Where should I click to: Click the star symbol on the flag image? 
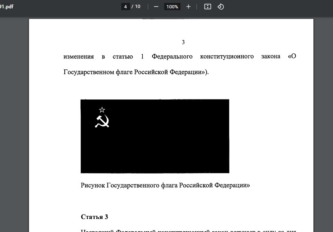[102, 109]
